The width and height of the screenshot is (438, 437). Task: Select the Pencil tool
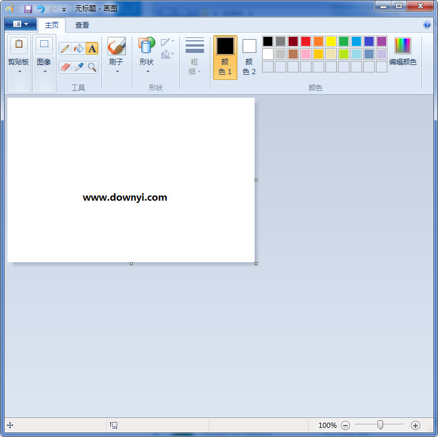click(x=65, y=49)
